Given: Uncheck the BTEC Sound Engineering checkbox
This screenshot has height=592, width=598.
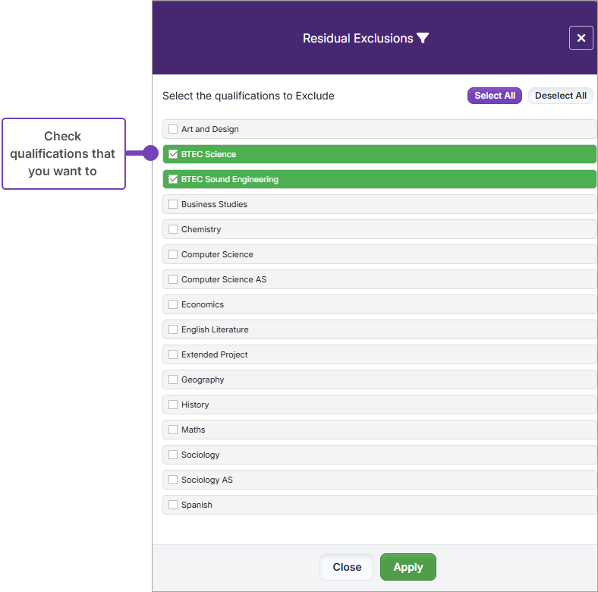Looking at the screenshot, I should click(x=173, y=179).
